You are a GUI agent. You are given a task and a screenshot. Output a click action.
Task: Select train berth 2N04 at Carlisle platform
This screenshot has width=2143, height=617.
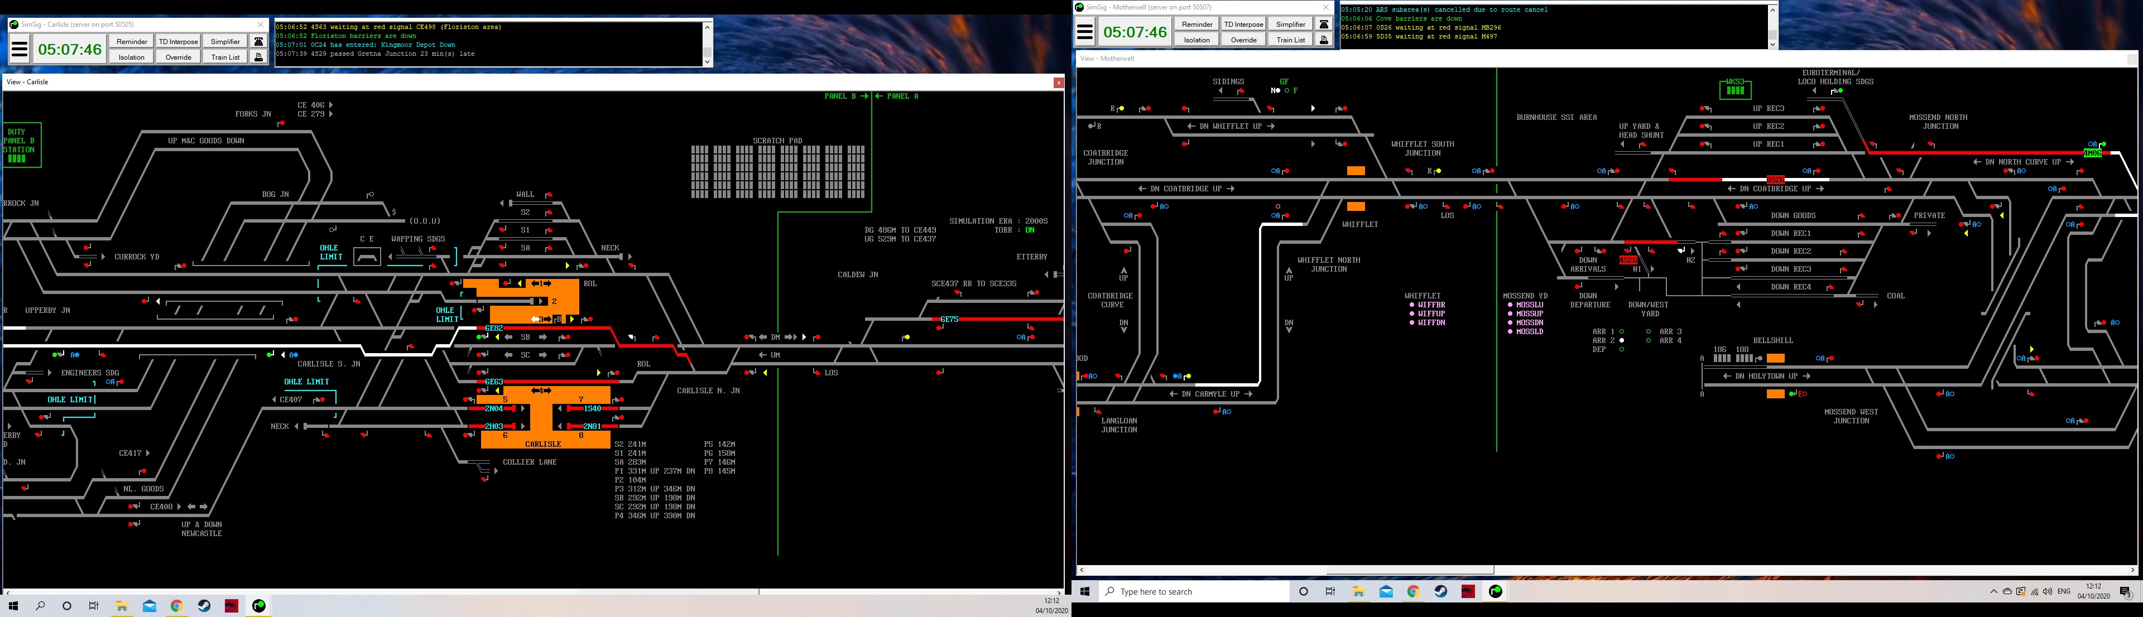494,408
